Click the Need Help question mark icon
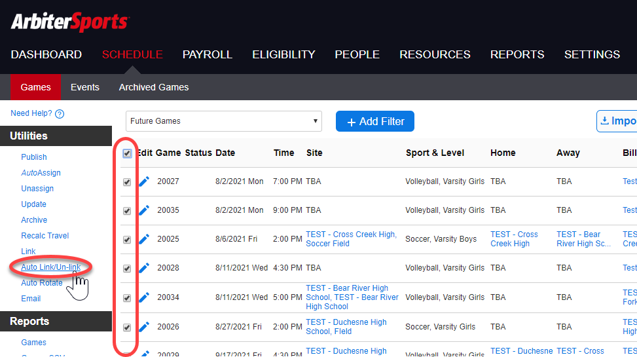The image size is (637, 357). pyautogui.click(x=60, y=114)
